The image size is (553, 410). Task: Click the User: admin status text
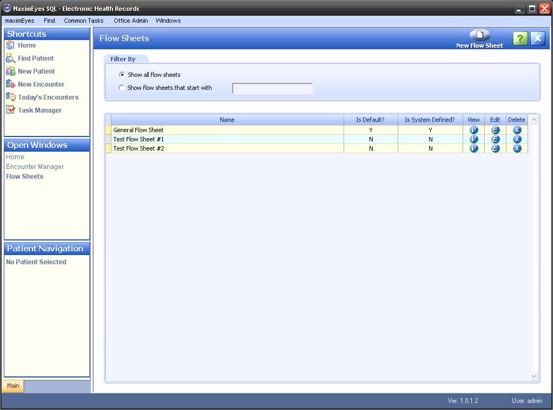pos(527,401)
